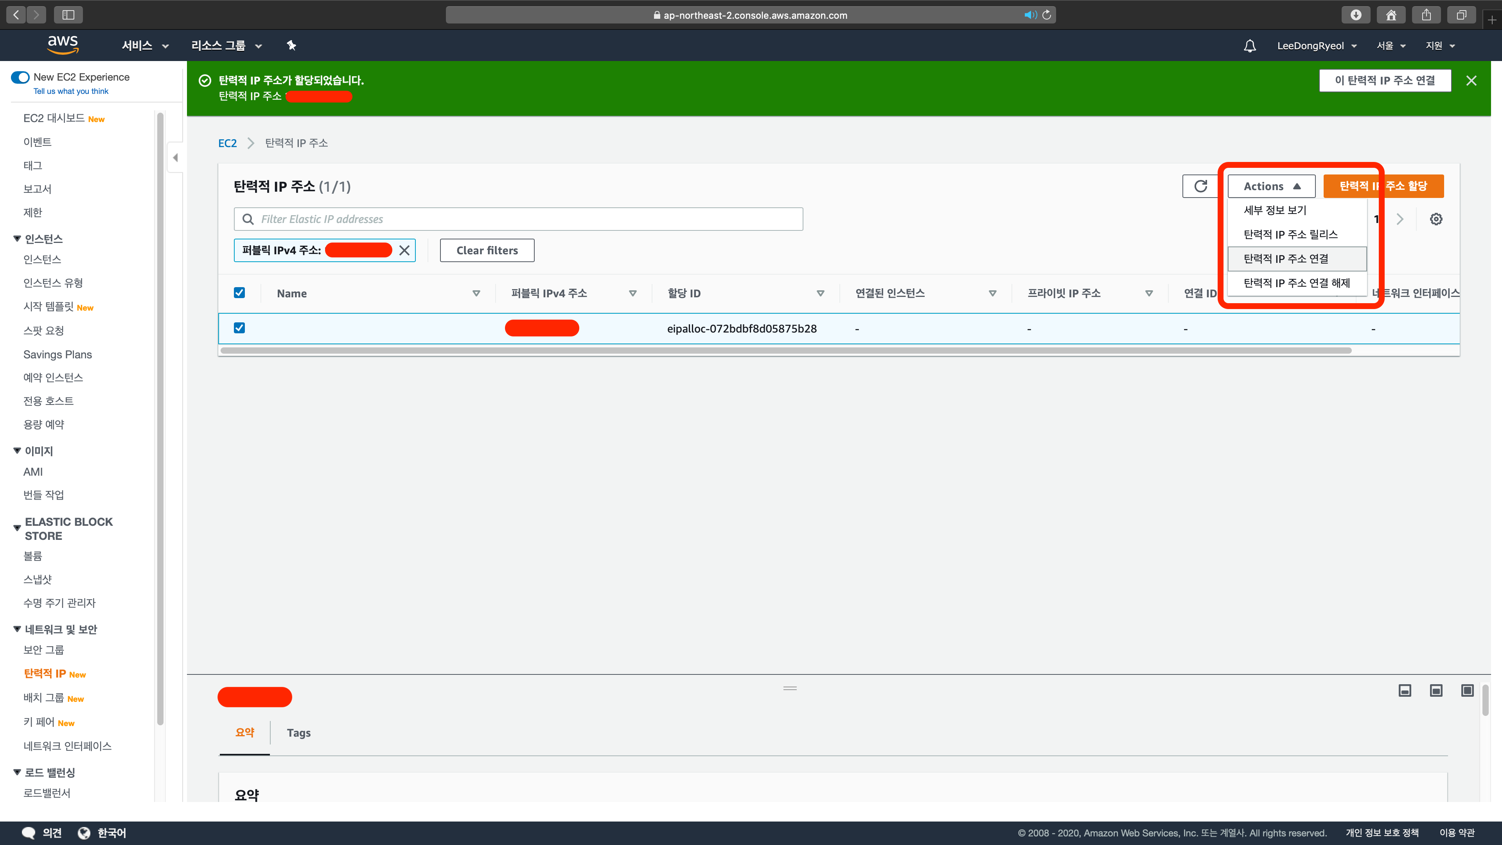Remove the public IPv4 address filter chip
Viewport: 1502px width, 845px height.
pos(404,250)
